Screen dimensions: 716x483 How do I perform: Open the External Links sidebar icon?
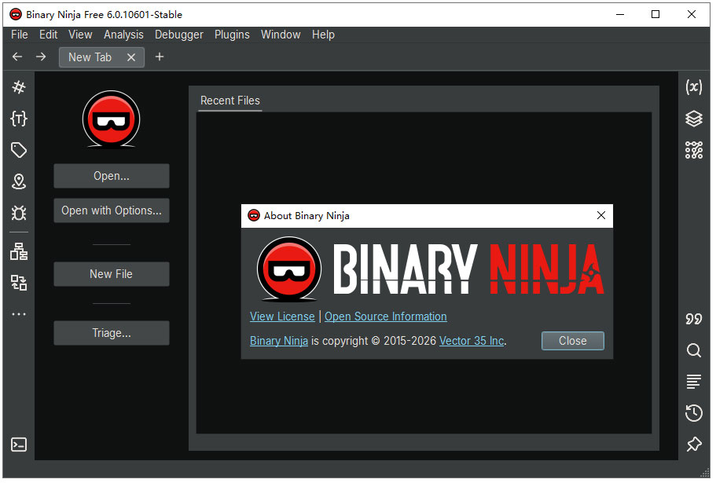[x=19, y=283]
